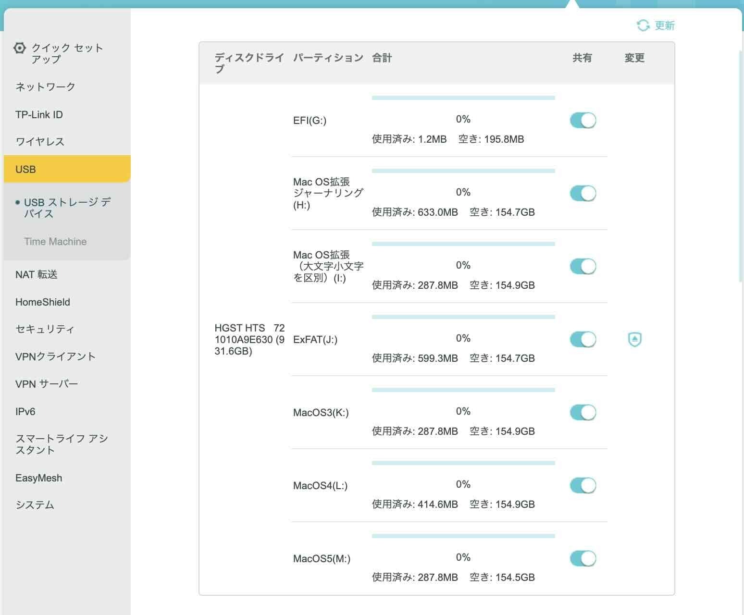Click Mac OS拡張ジャーナリング(H:) partition label
Image resolution: width=744 pixels, height=615 pixels.
(x=328, y=194)
